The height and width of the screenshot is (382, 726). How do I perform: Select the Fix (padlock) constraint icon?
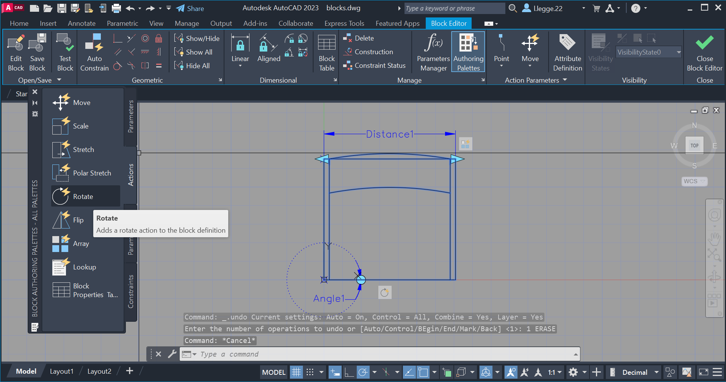pos(159,38)
